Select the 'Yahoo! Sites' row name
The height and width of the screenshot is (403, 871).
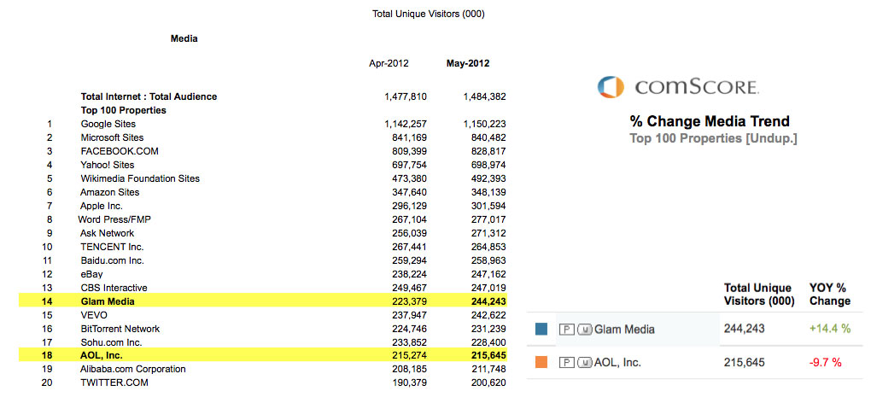click(x=108, y=165)
